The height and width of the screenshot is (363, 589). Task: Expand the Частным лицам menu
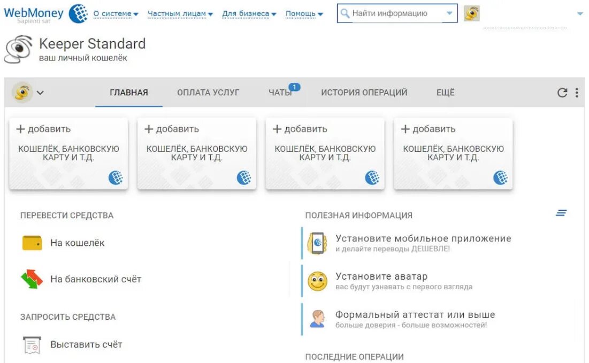point(180,14)
